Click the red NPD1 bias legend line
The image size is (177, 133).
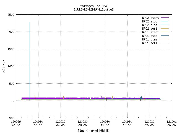165,39
